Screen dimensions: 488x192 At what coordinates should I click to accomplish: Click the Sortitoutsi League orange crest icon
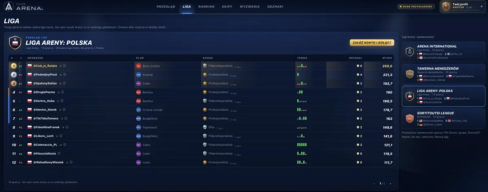coord(410,118)
